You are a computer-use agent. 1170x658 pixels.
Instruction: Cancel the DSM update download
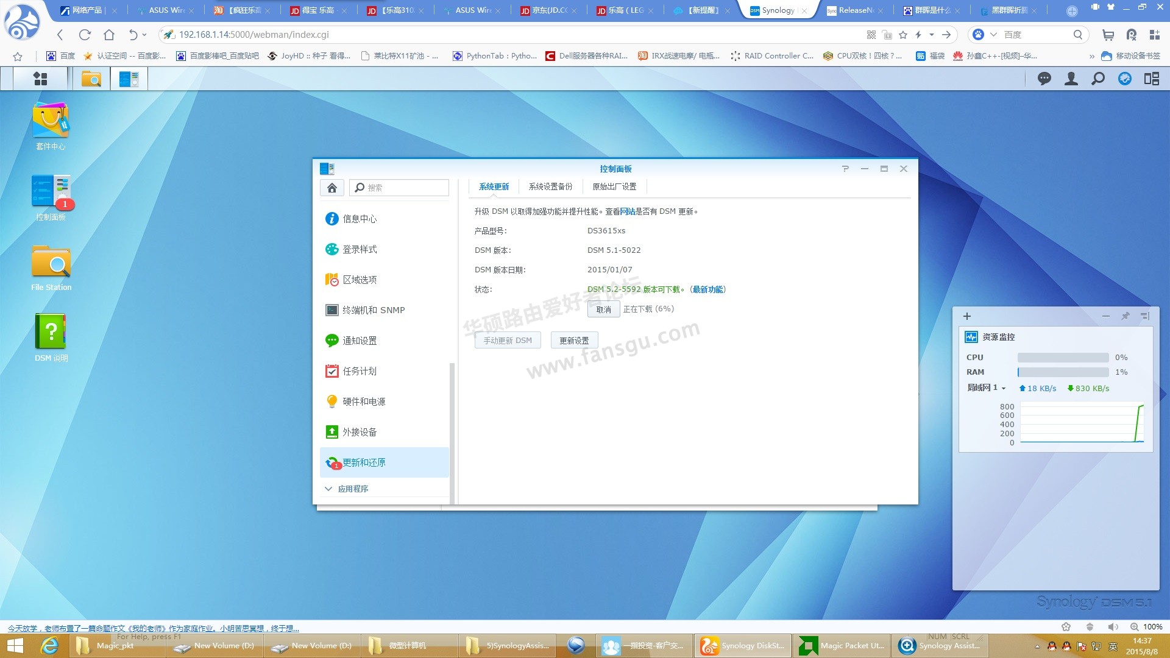tap(603, 310)
